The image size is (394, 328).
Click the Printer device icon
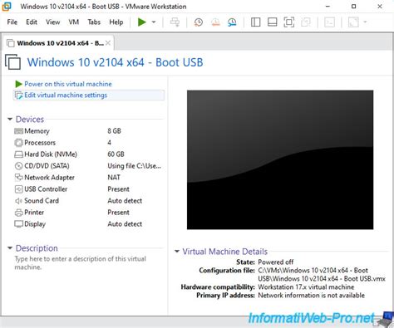coord(18,213)
